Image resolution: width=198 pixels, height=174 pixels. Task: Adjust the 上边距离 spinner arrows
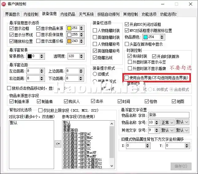click(x=81, y=71)
